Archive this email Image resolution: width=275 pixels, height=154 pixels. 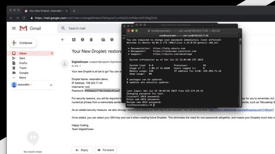coord(74,40)
